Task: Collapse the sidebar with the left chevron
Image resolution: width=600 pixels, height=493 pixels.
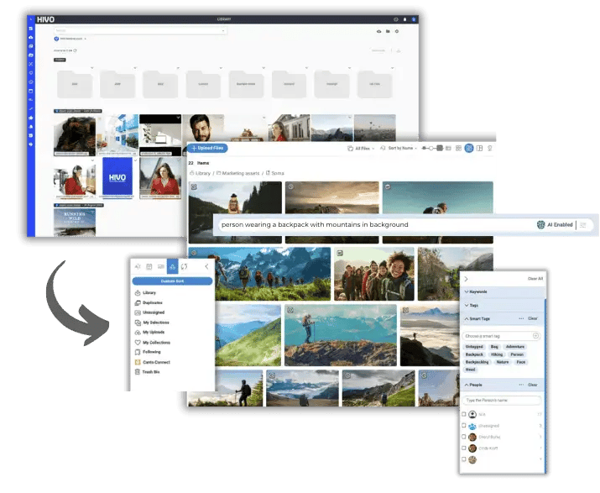Action: click(206, 266)
